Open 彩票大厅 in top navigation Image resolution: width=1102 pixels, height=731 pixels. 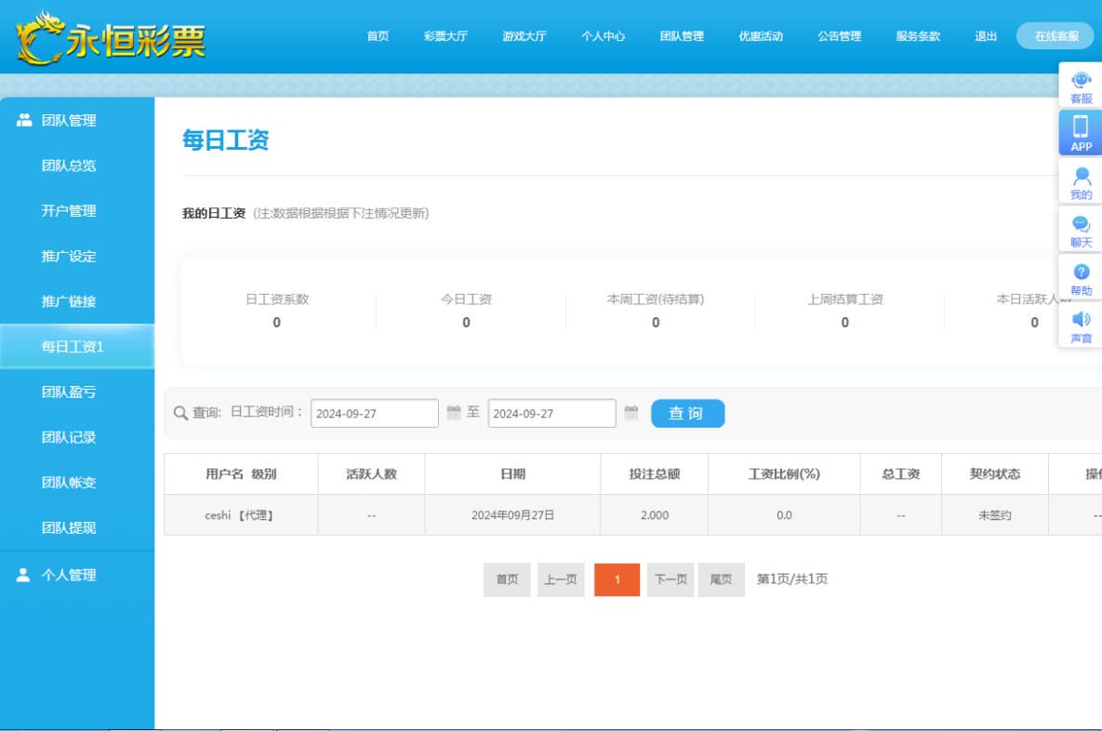coord(445,36)
